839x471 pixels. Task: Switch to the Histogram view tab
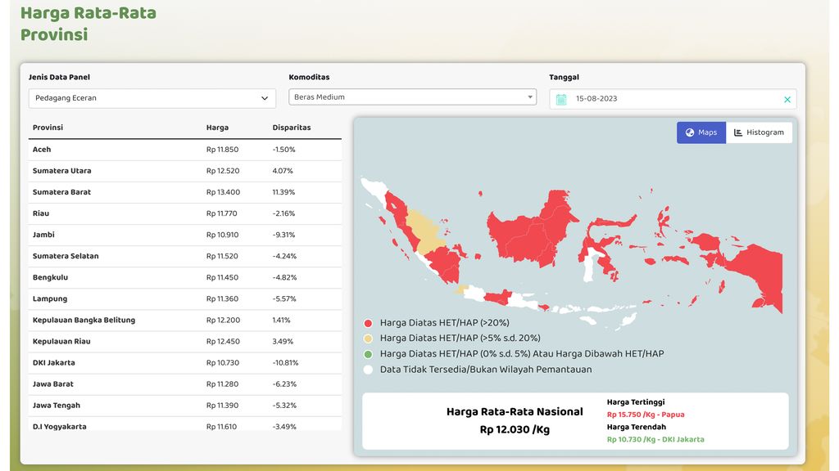[759, 132]
